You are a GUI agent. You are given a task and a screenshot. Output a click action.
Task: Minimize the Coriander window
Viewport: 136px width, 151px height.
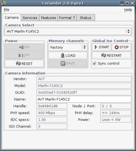pos(122,3)
